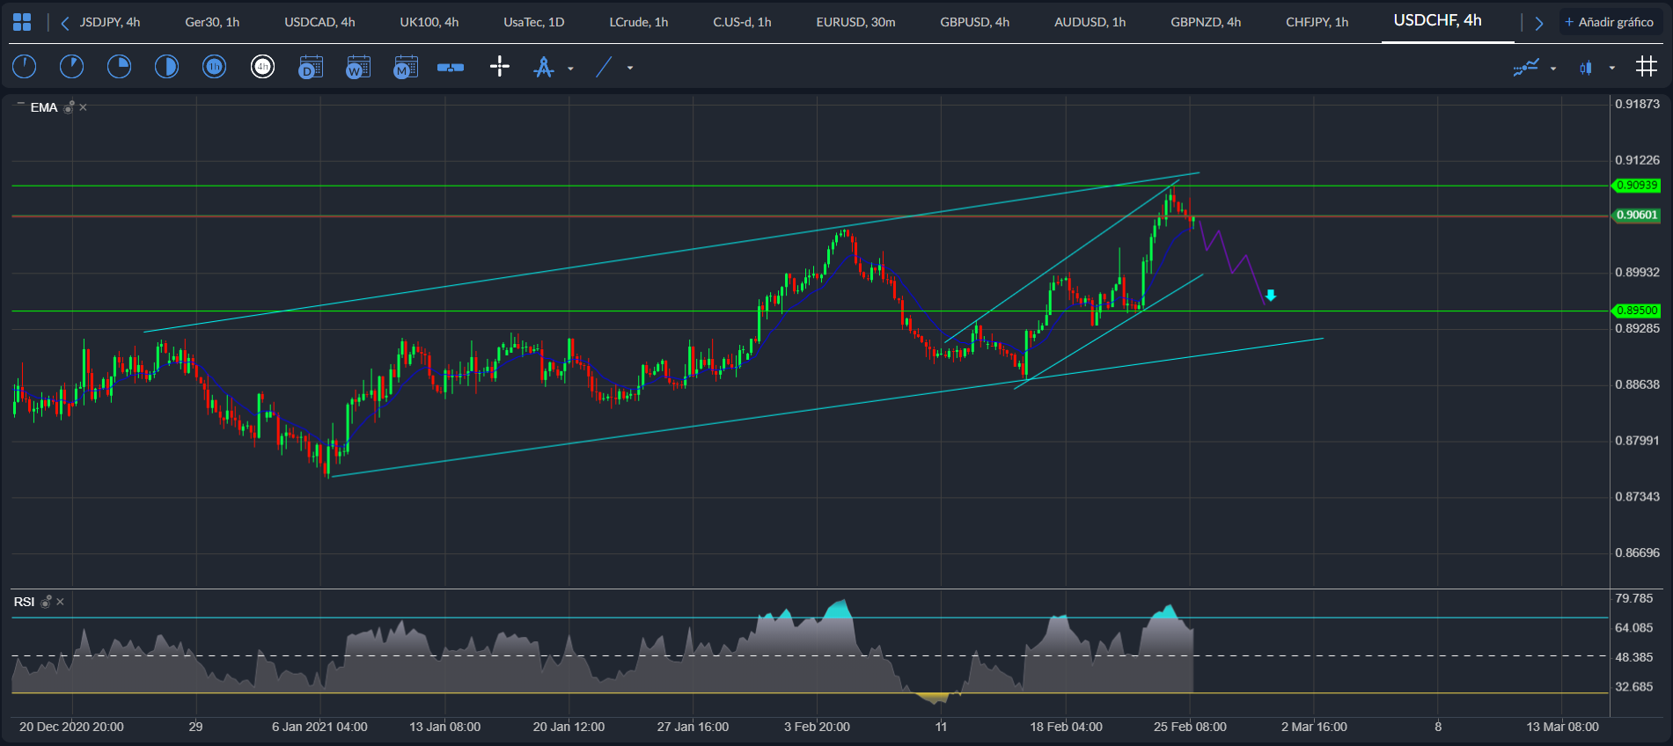The image size is (1673, 746).
Task: Activate the crosshair cursor tool
Action: (x=500, y=66)
